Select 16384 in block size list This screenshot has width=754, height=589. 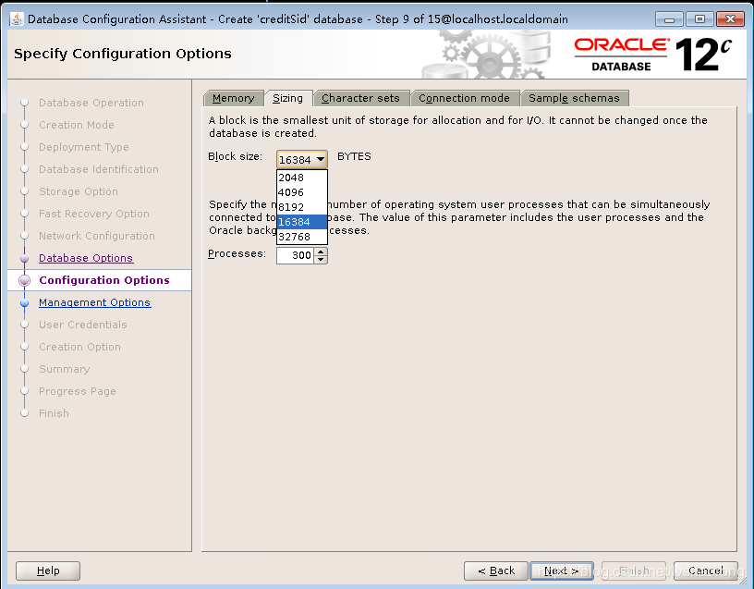tap(302, 222)
